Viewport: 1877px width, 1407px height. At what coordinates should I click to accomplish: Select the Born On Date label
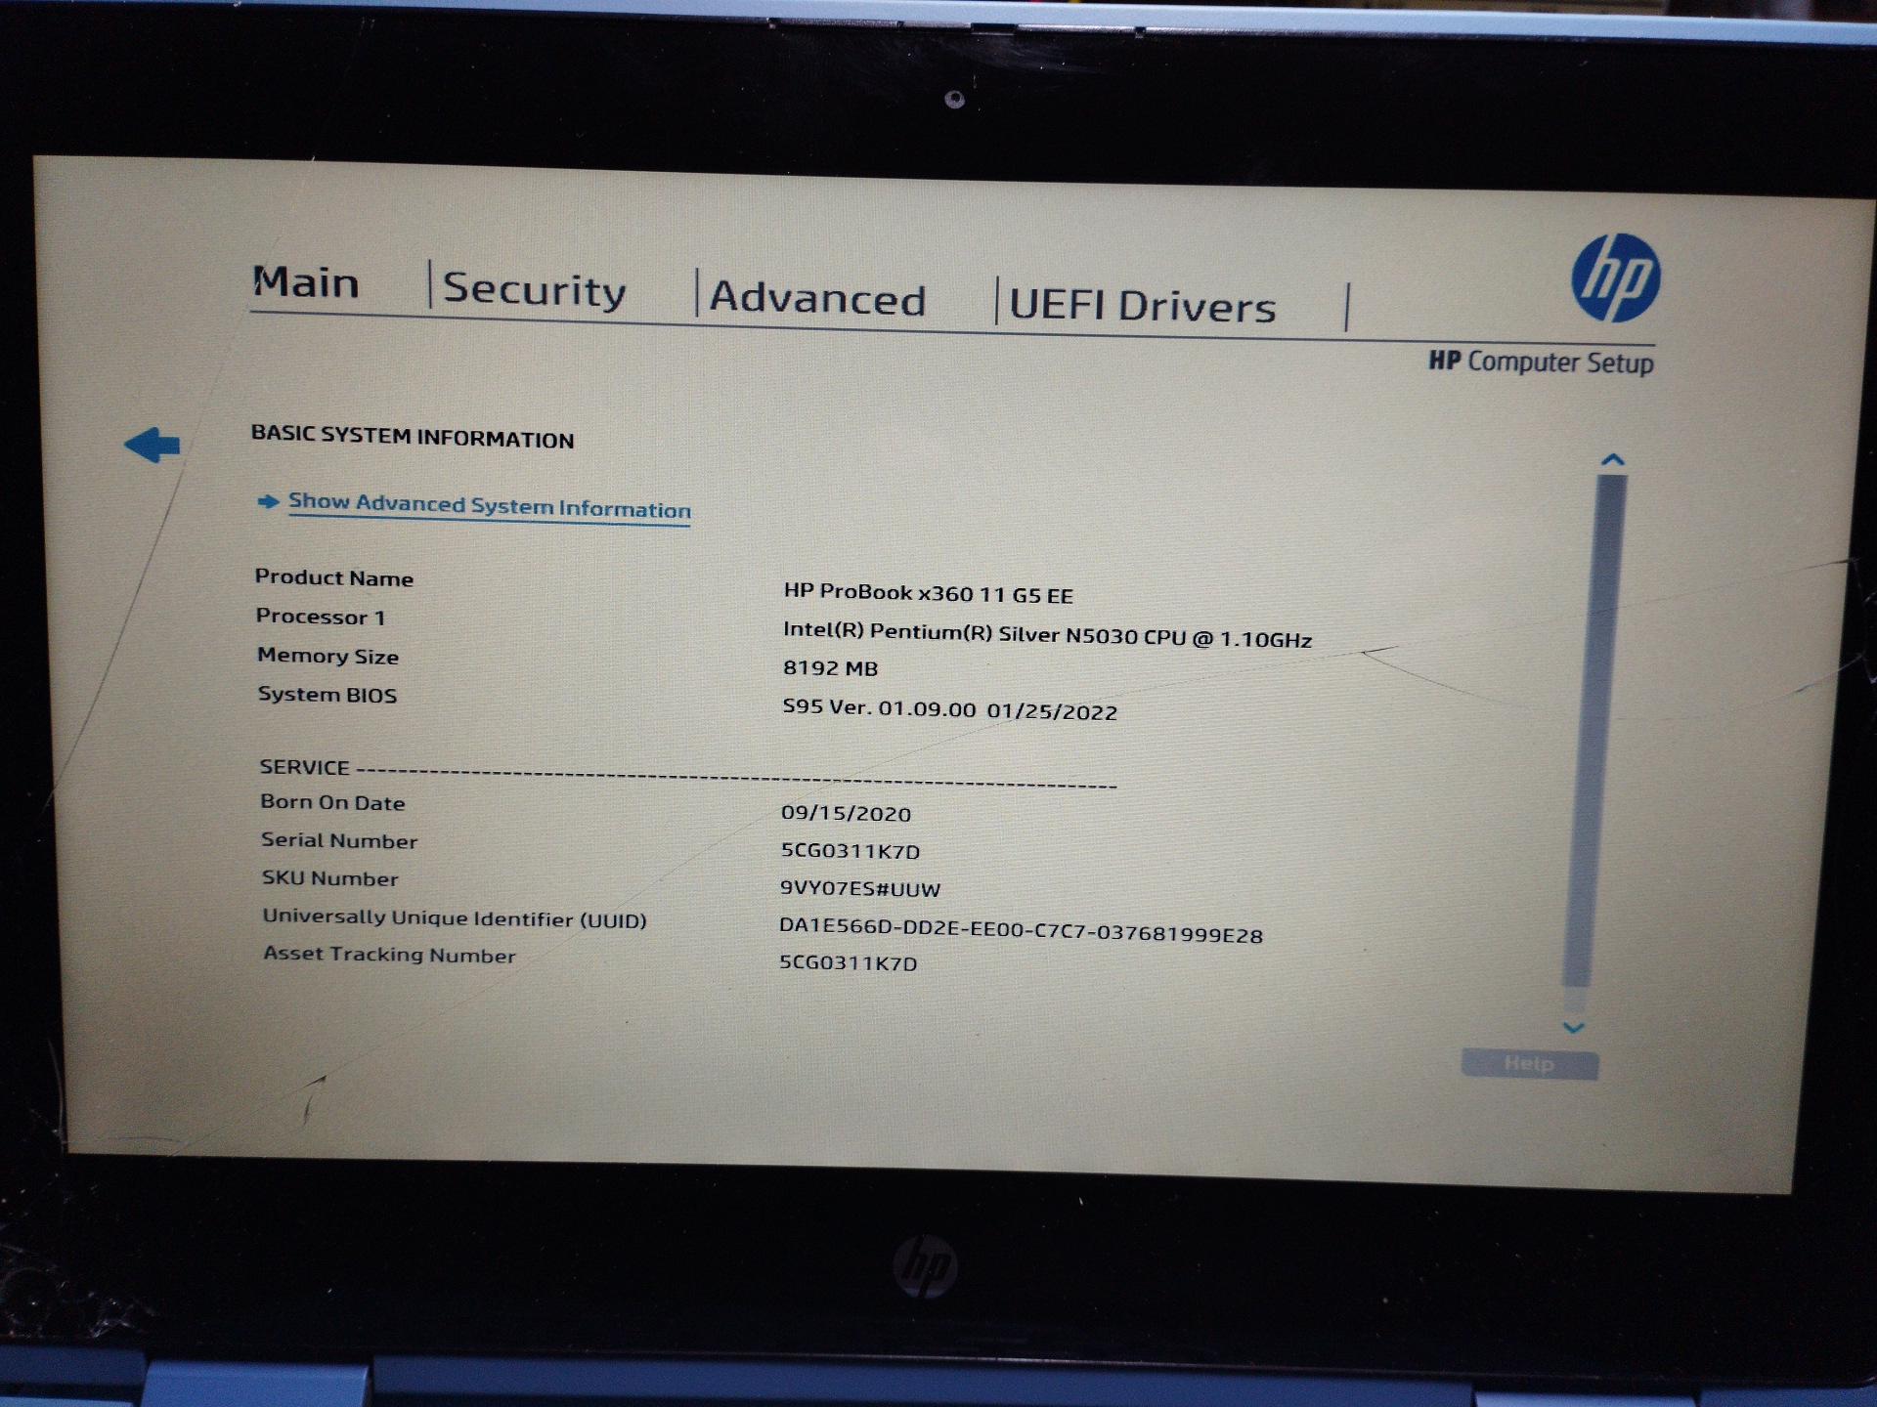(332, 802)
